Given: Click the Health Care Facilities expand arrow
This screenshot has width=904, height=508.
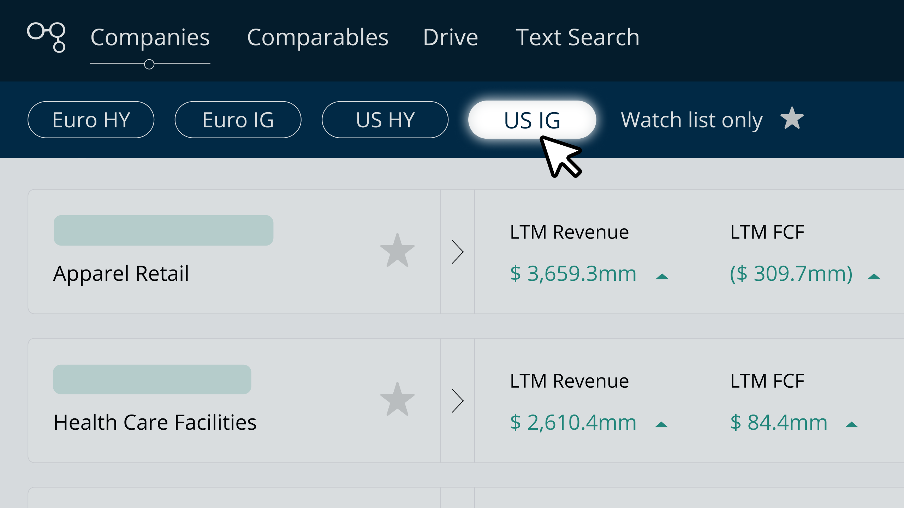Looking at the screenshot, I should [457, 400].
